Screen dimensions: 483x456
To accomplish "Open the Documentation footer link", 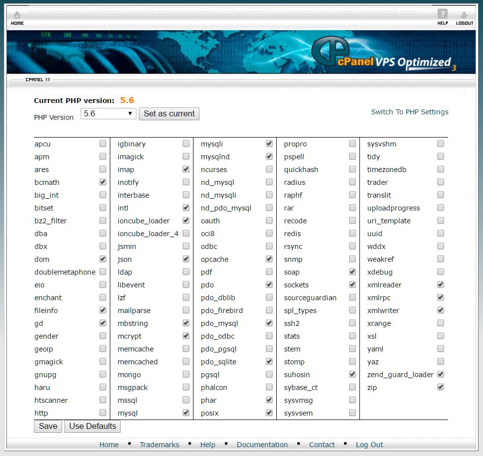I will pyautogui.click(x=262, y=445).
